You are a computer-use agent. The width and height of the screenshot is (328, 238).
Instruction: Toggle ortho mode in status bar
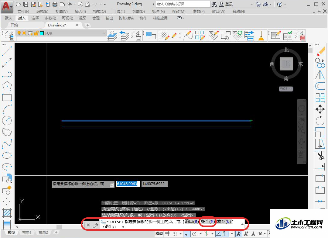(187, 234)
